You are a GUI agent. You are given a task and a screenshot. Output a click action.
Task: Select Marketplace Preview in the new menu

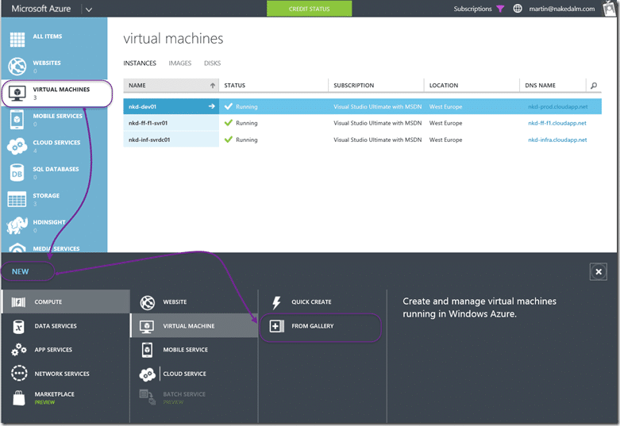click(66, 398)
